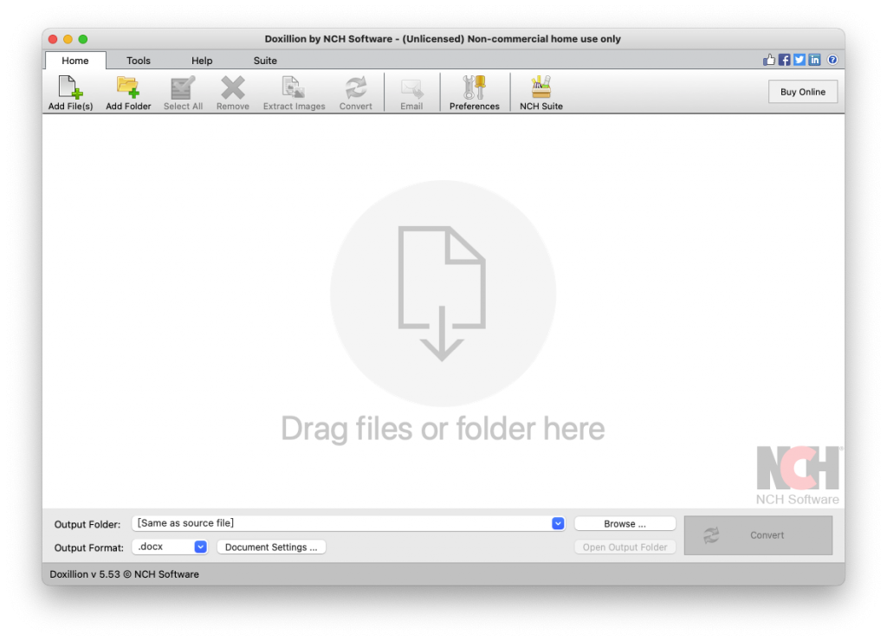Switch to the Tools tab
Image resolution: width=887 pixels, height=641 pixels.
coord(139,61)
